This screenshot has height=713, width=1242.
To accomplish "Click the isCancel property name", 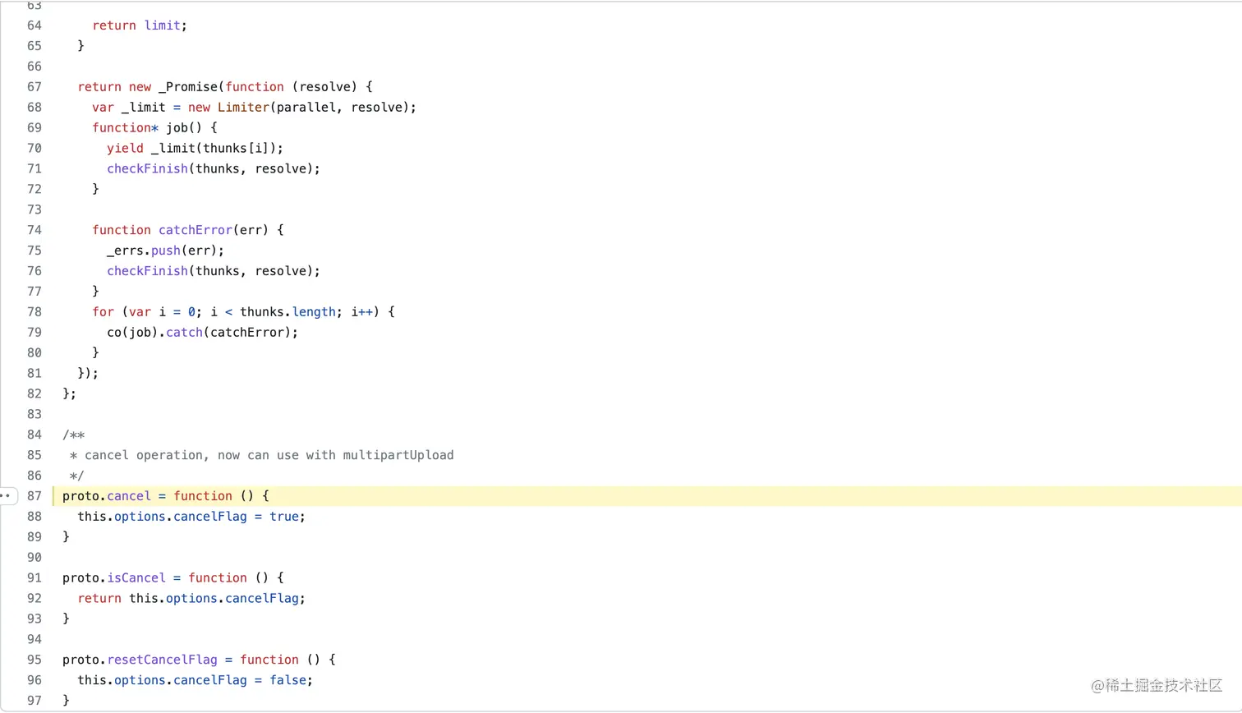I will point(136,577).
